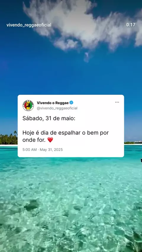
Task: Tap the red heart emoji
Action: point(50,140)
